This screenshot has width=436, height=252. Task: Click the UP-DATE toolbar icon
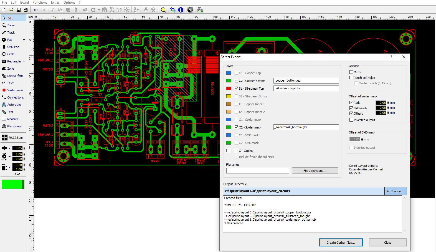point(200,10)
